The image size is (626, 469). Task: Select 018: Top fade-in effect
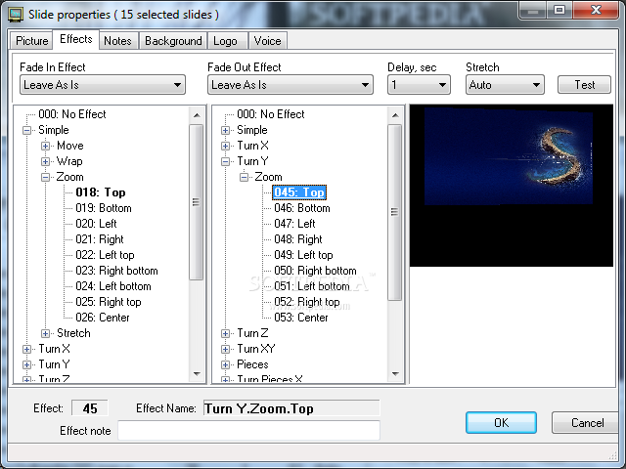tap(101, 192)
